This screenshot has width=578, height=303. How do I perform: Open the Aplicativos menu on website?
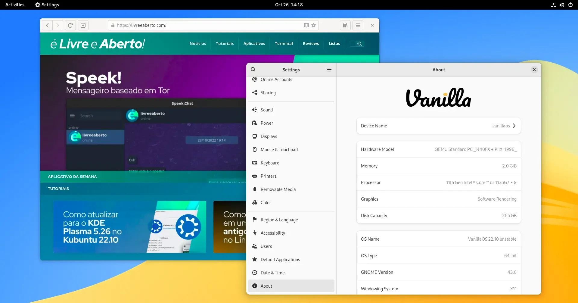click(x=254, y=43)
